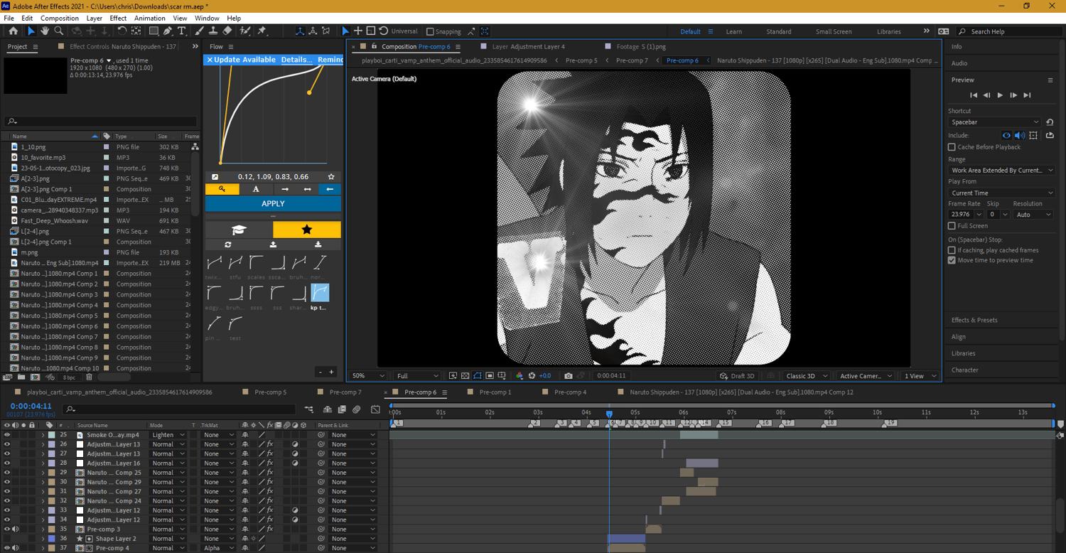Screen dimensions: 1066x553
Task: Switch to the Pre-comp 5 timeline tab
Action: pyautogui.click(x=270, y=392)
